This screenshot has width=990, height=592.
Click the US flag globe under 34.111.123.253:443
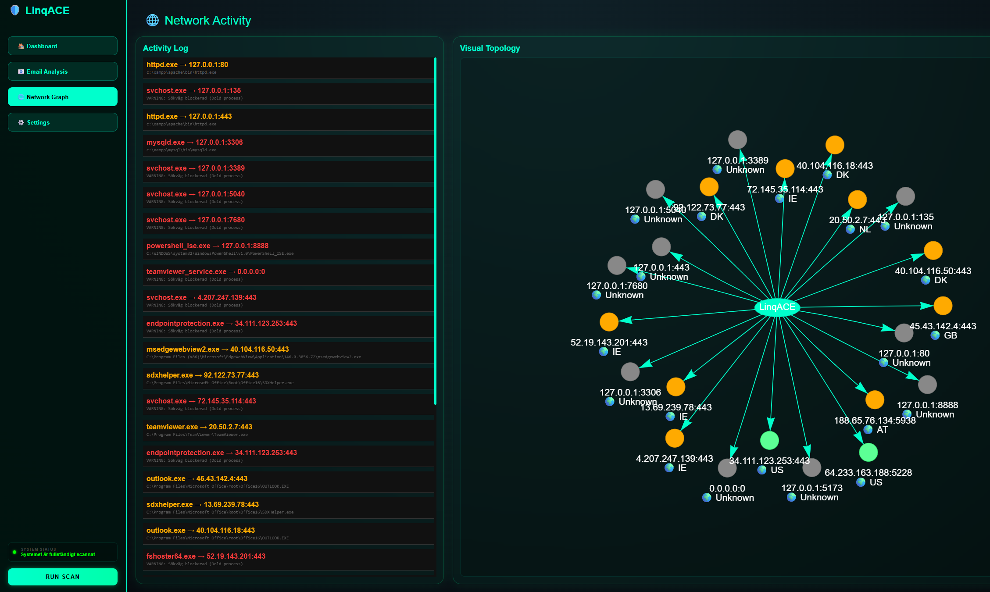point(761,470)
